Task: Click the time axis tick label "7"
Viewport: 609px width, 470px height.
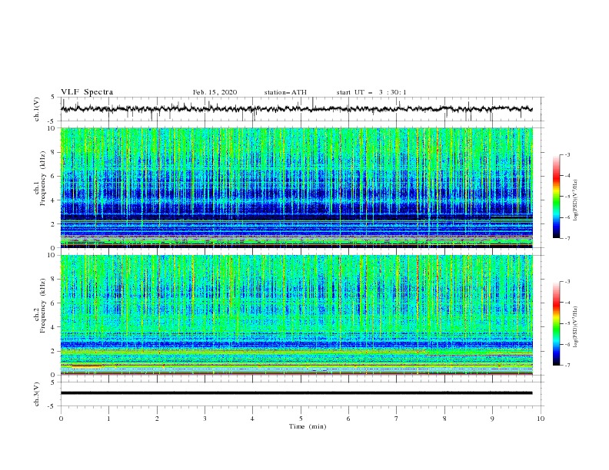Action: click(x=397, y=419)
